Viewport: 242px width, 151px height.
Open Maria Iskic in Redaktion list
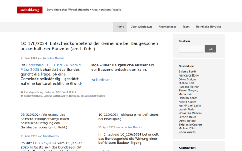186,94
